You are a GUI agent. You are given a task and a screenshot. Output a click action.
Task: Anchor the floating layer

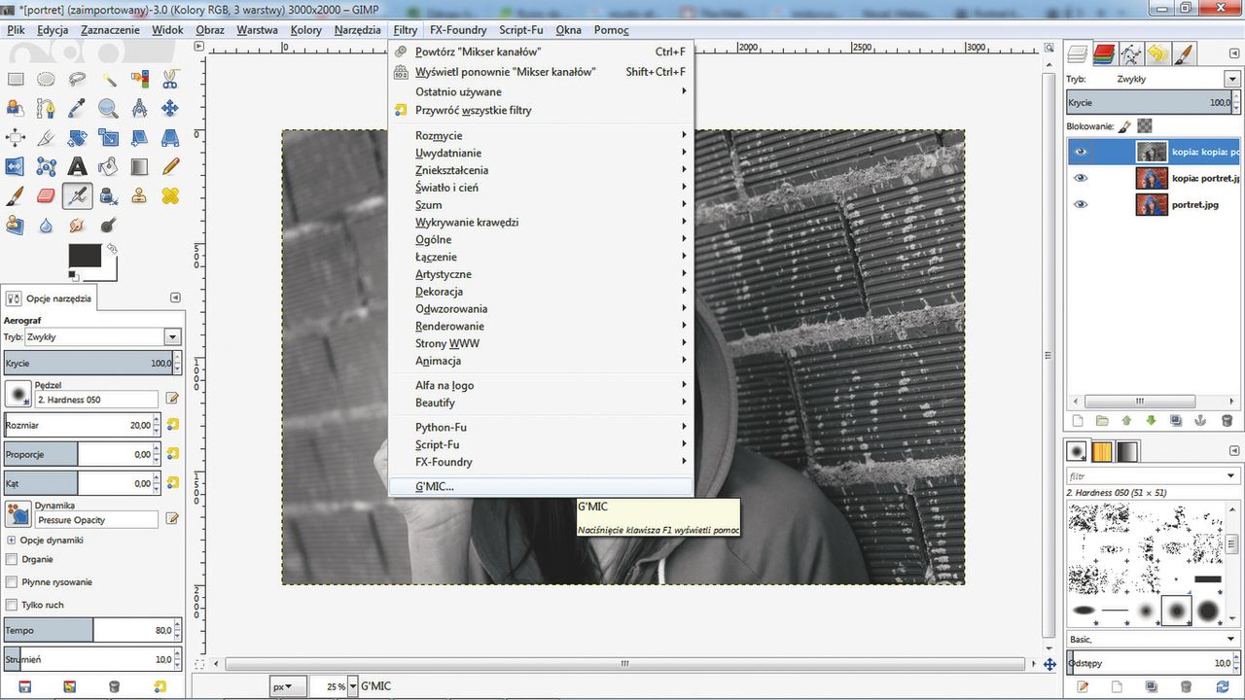tap(1201, 421)
